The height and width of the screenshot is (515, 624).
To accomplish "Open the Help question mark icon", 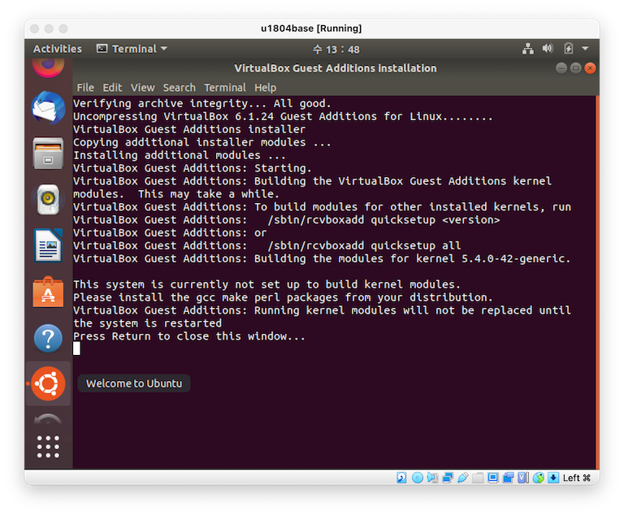I will (48, 338).
